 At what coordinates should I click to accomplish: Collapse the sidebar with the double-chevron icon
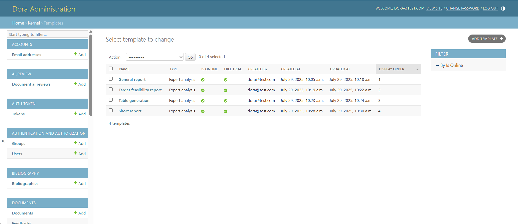(3, 141)
